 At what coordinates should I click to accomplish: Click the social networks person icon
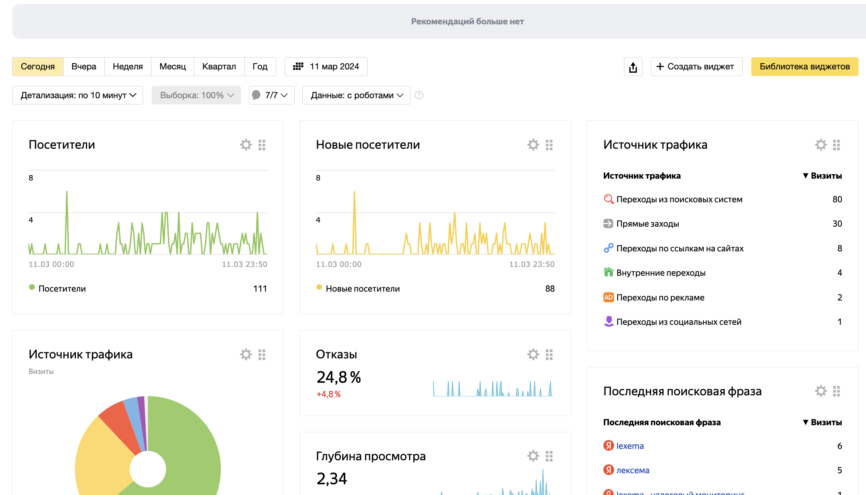point(609,321)
